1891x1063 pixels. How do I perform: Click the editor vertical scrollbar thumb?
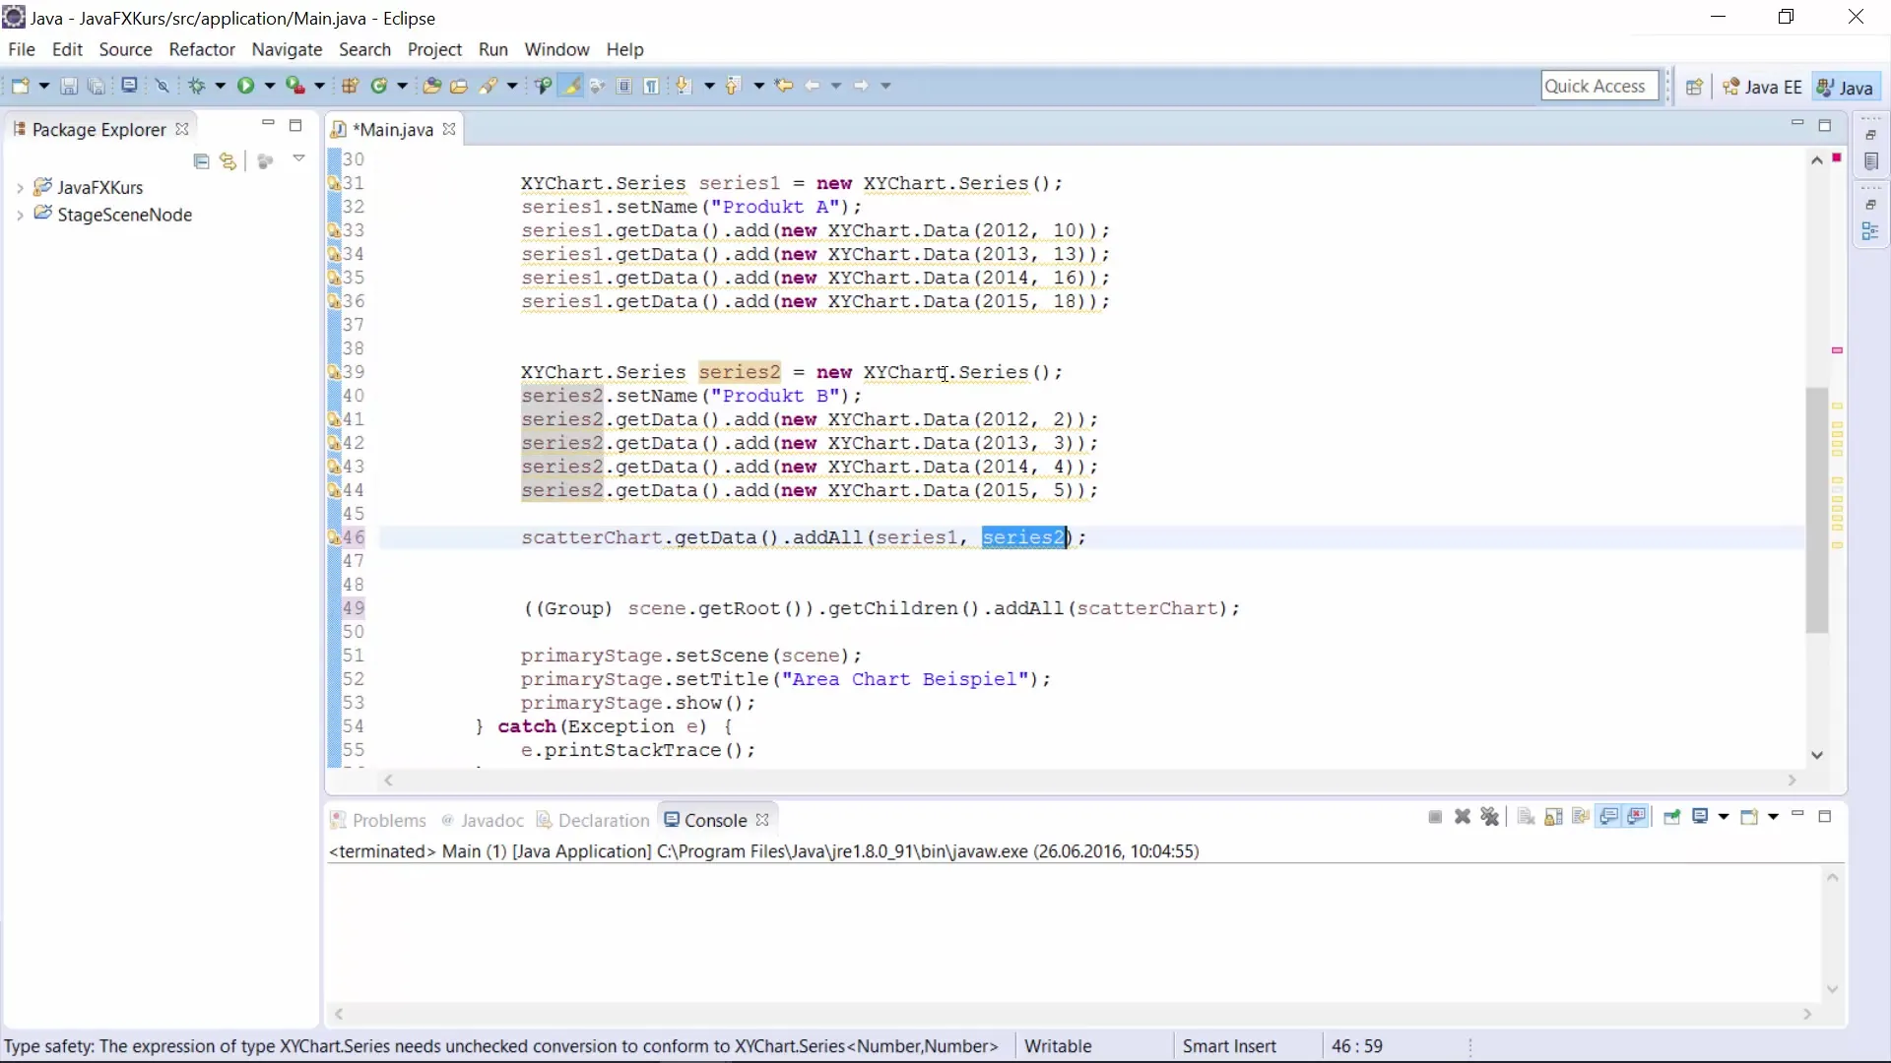click(x=1817, y=510)
